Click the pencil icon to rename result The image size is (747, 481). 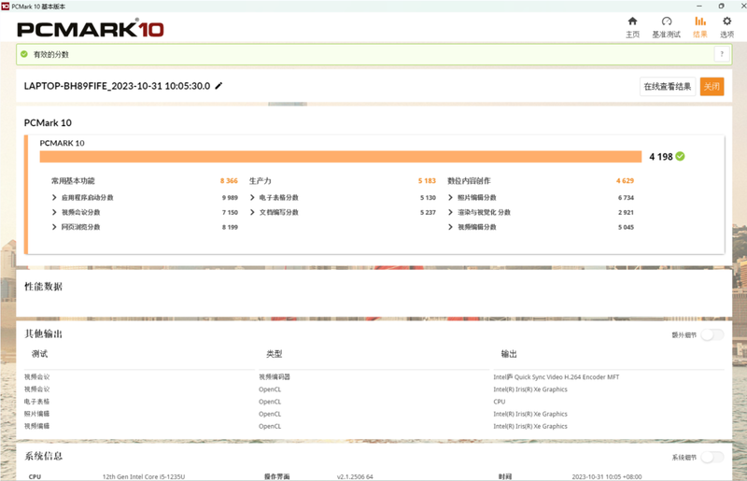(x=219, y=86)
